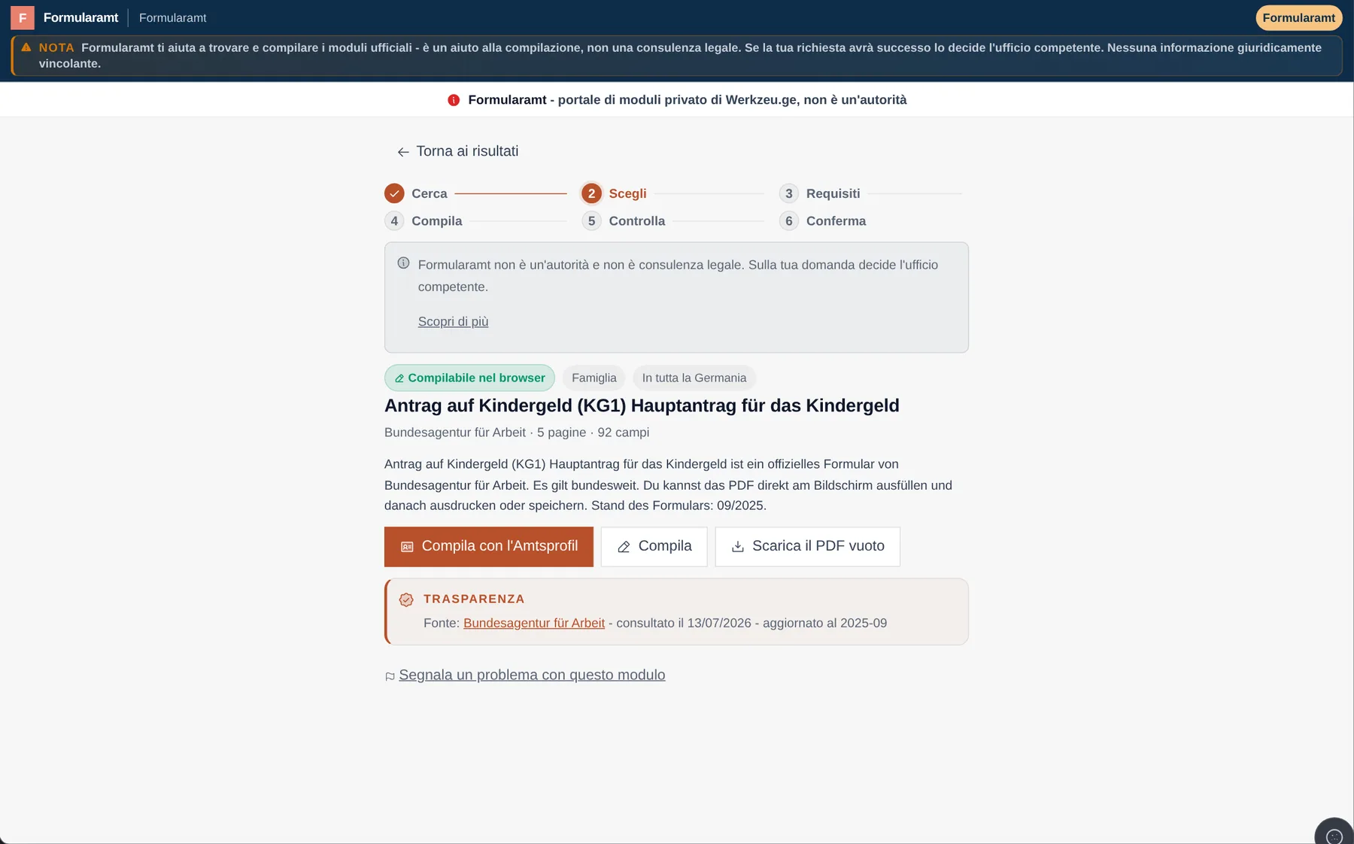Image resolution: width=1354 pixels, height=844 pixels.
Task: Go back via Torna ai risultati
Action: point(457,151)
